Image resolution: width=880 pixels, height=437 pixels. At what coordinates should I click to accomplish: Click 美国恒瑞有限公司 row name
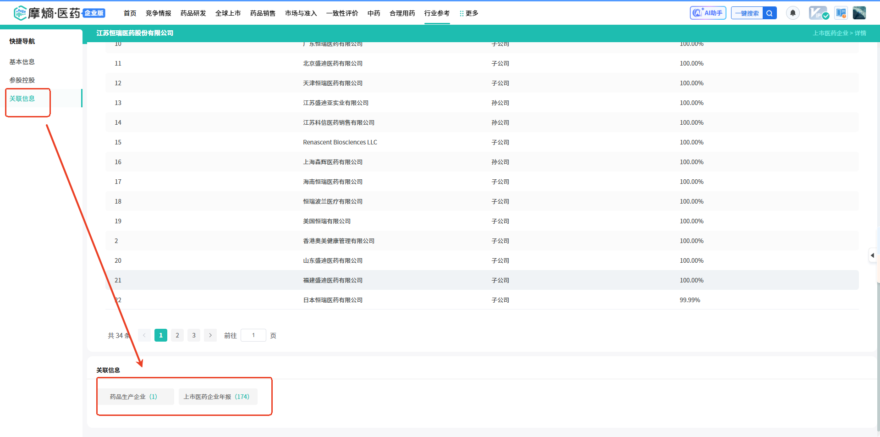coord(327,221)
